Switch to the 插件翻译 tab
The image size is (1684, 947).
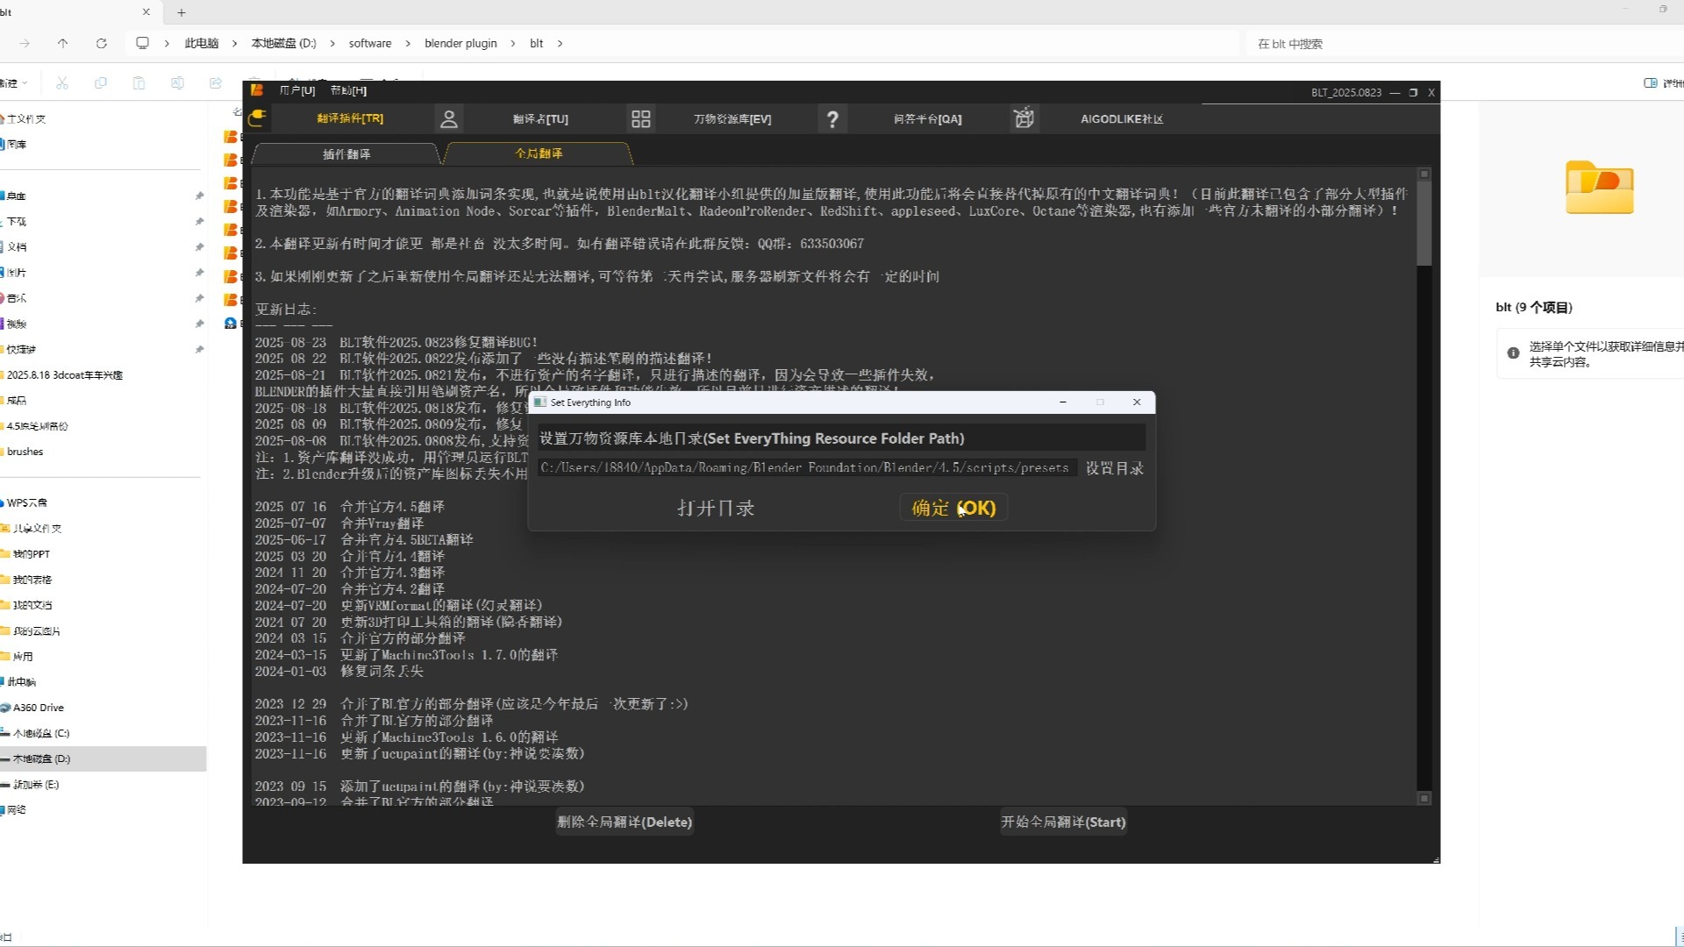click(346, 153)
